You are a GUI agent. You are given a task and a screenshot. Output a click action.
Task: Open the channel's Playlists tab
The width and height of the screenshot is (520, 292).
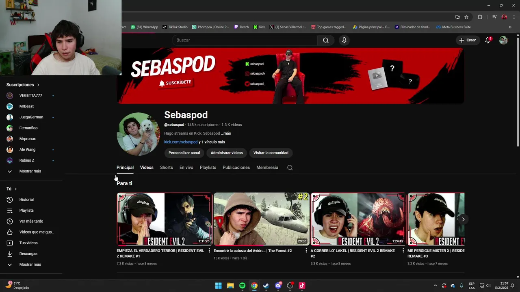[208, 167]
